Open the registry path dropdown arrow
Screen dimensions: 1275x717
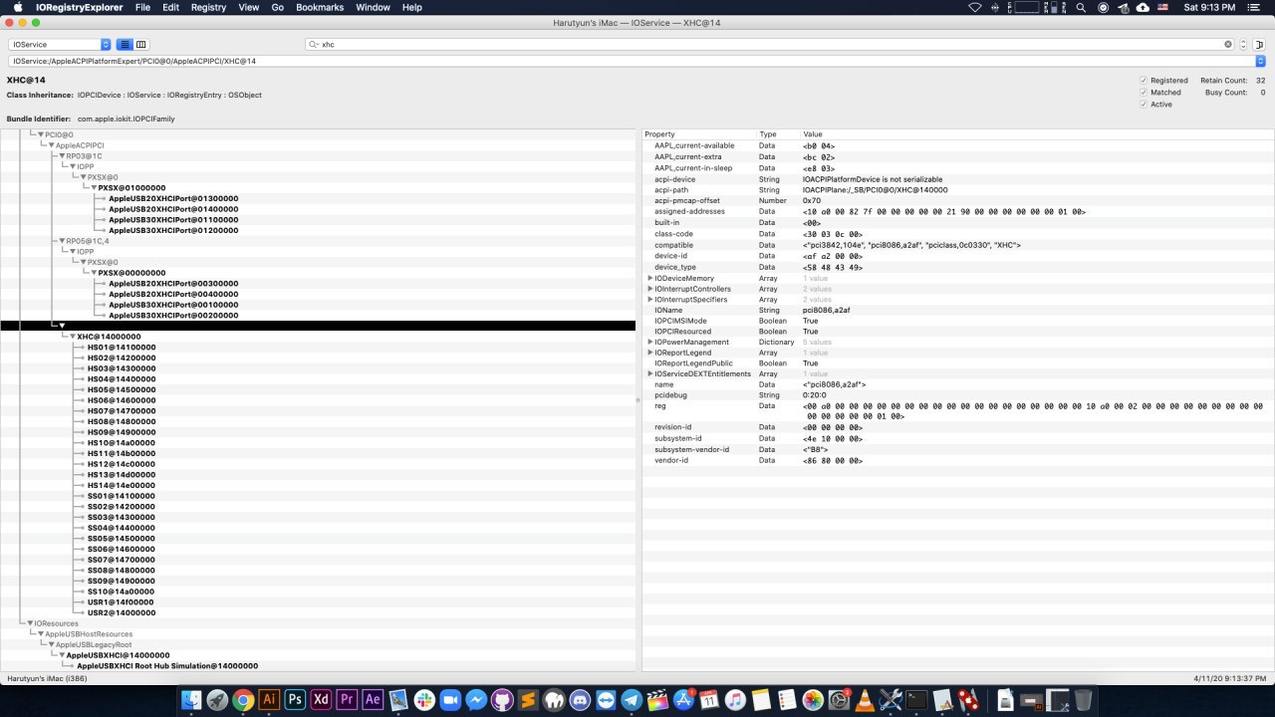(x=1261, y=61)
